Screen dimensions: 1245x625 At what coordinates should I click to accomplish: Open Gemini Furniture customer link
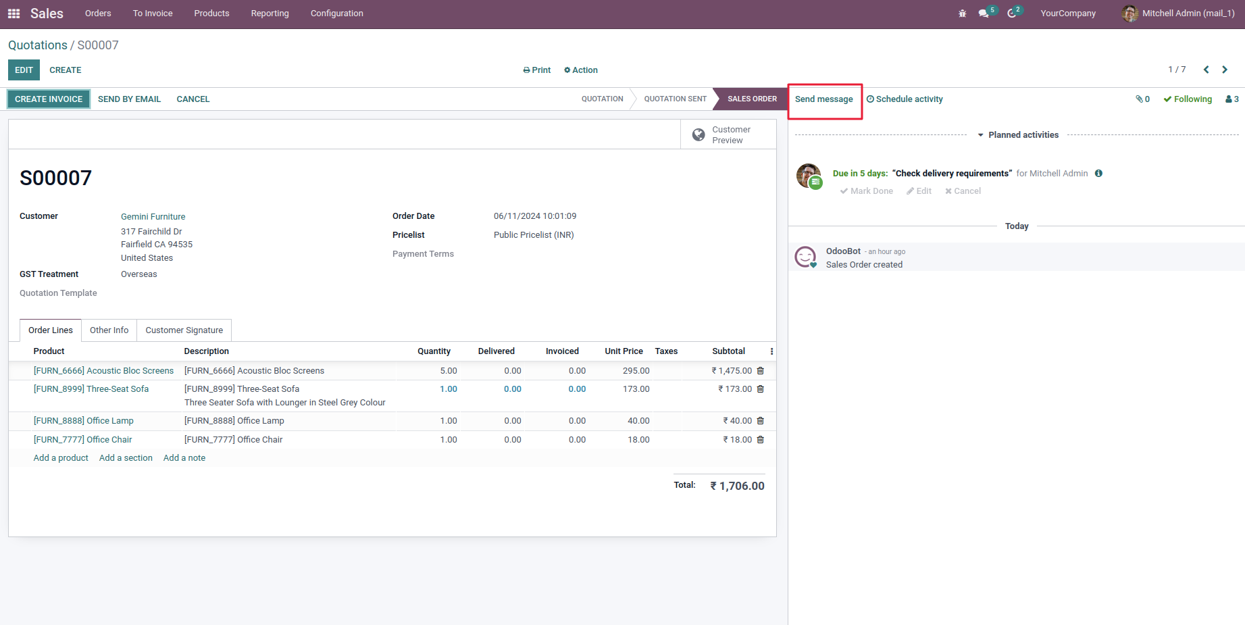pos(153,217)
